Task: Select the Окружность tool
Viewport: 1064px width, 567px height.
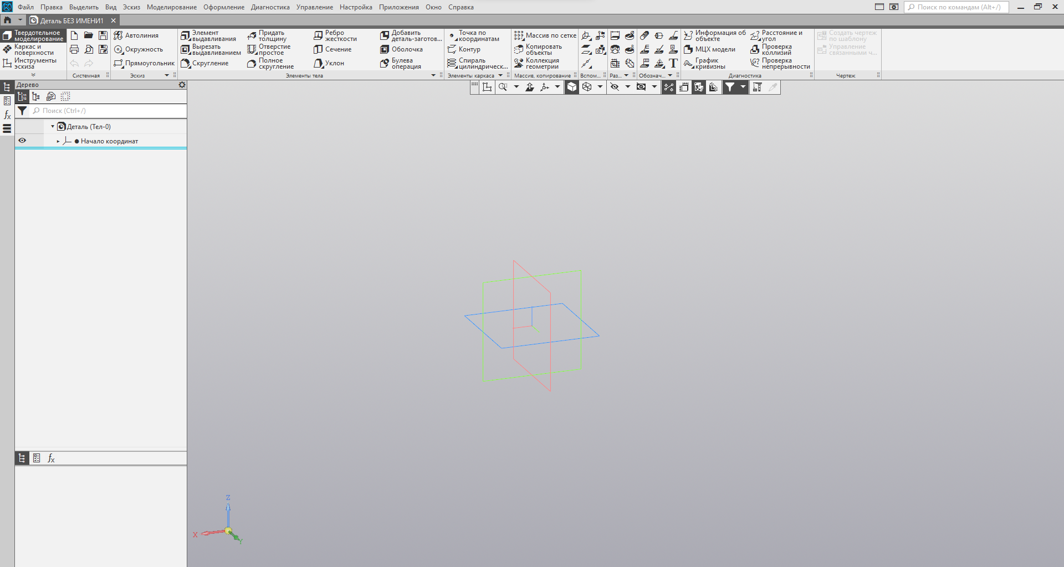Action: (x=139, y=49)
